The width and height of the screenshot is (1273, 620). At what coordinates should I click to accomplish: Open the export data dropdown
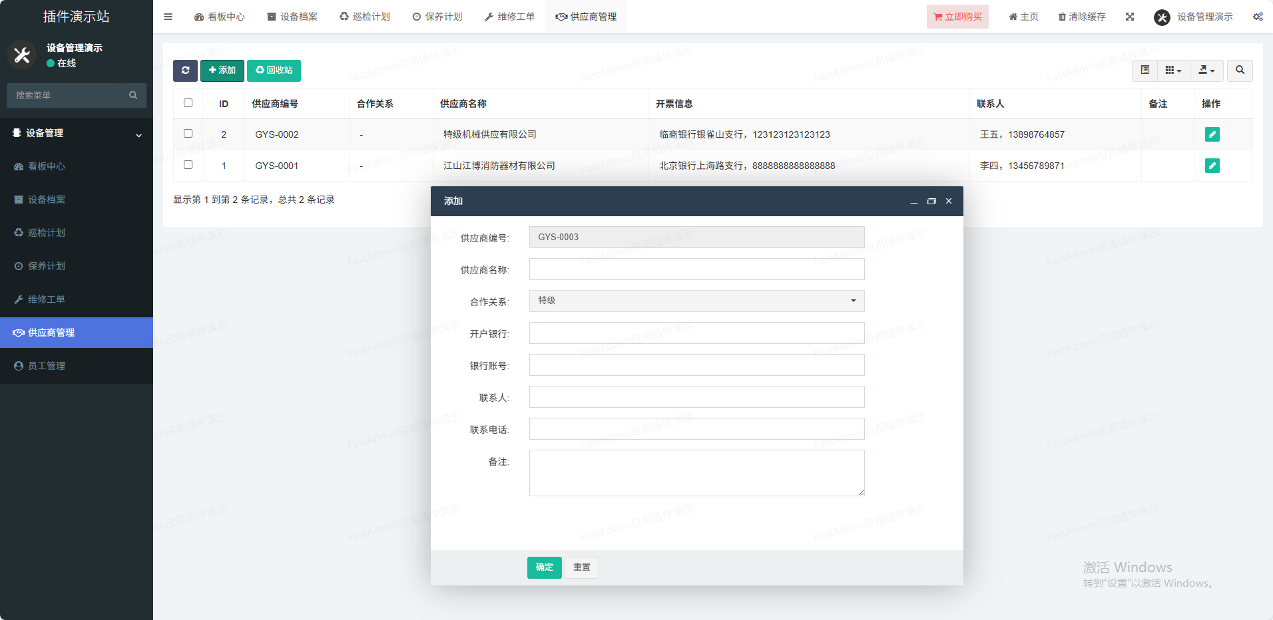pyautogui.click(x=1206, y=71)
